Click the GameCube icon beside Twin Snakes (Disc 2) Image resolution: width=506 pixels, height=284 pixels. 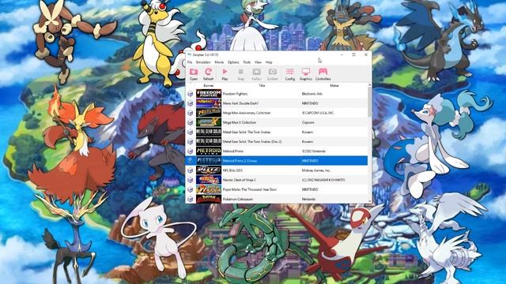point(191,142)
